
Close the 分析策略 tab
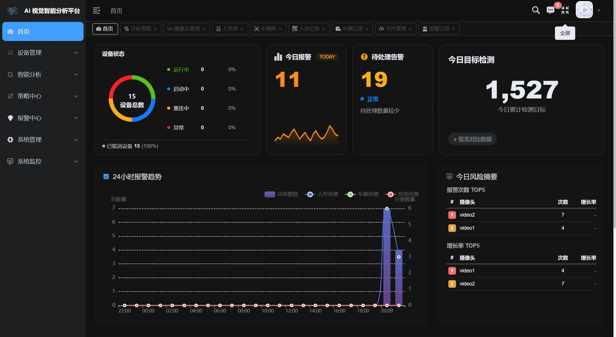pyautogui.click(x=155, y=29)
